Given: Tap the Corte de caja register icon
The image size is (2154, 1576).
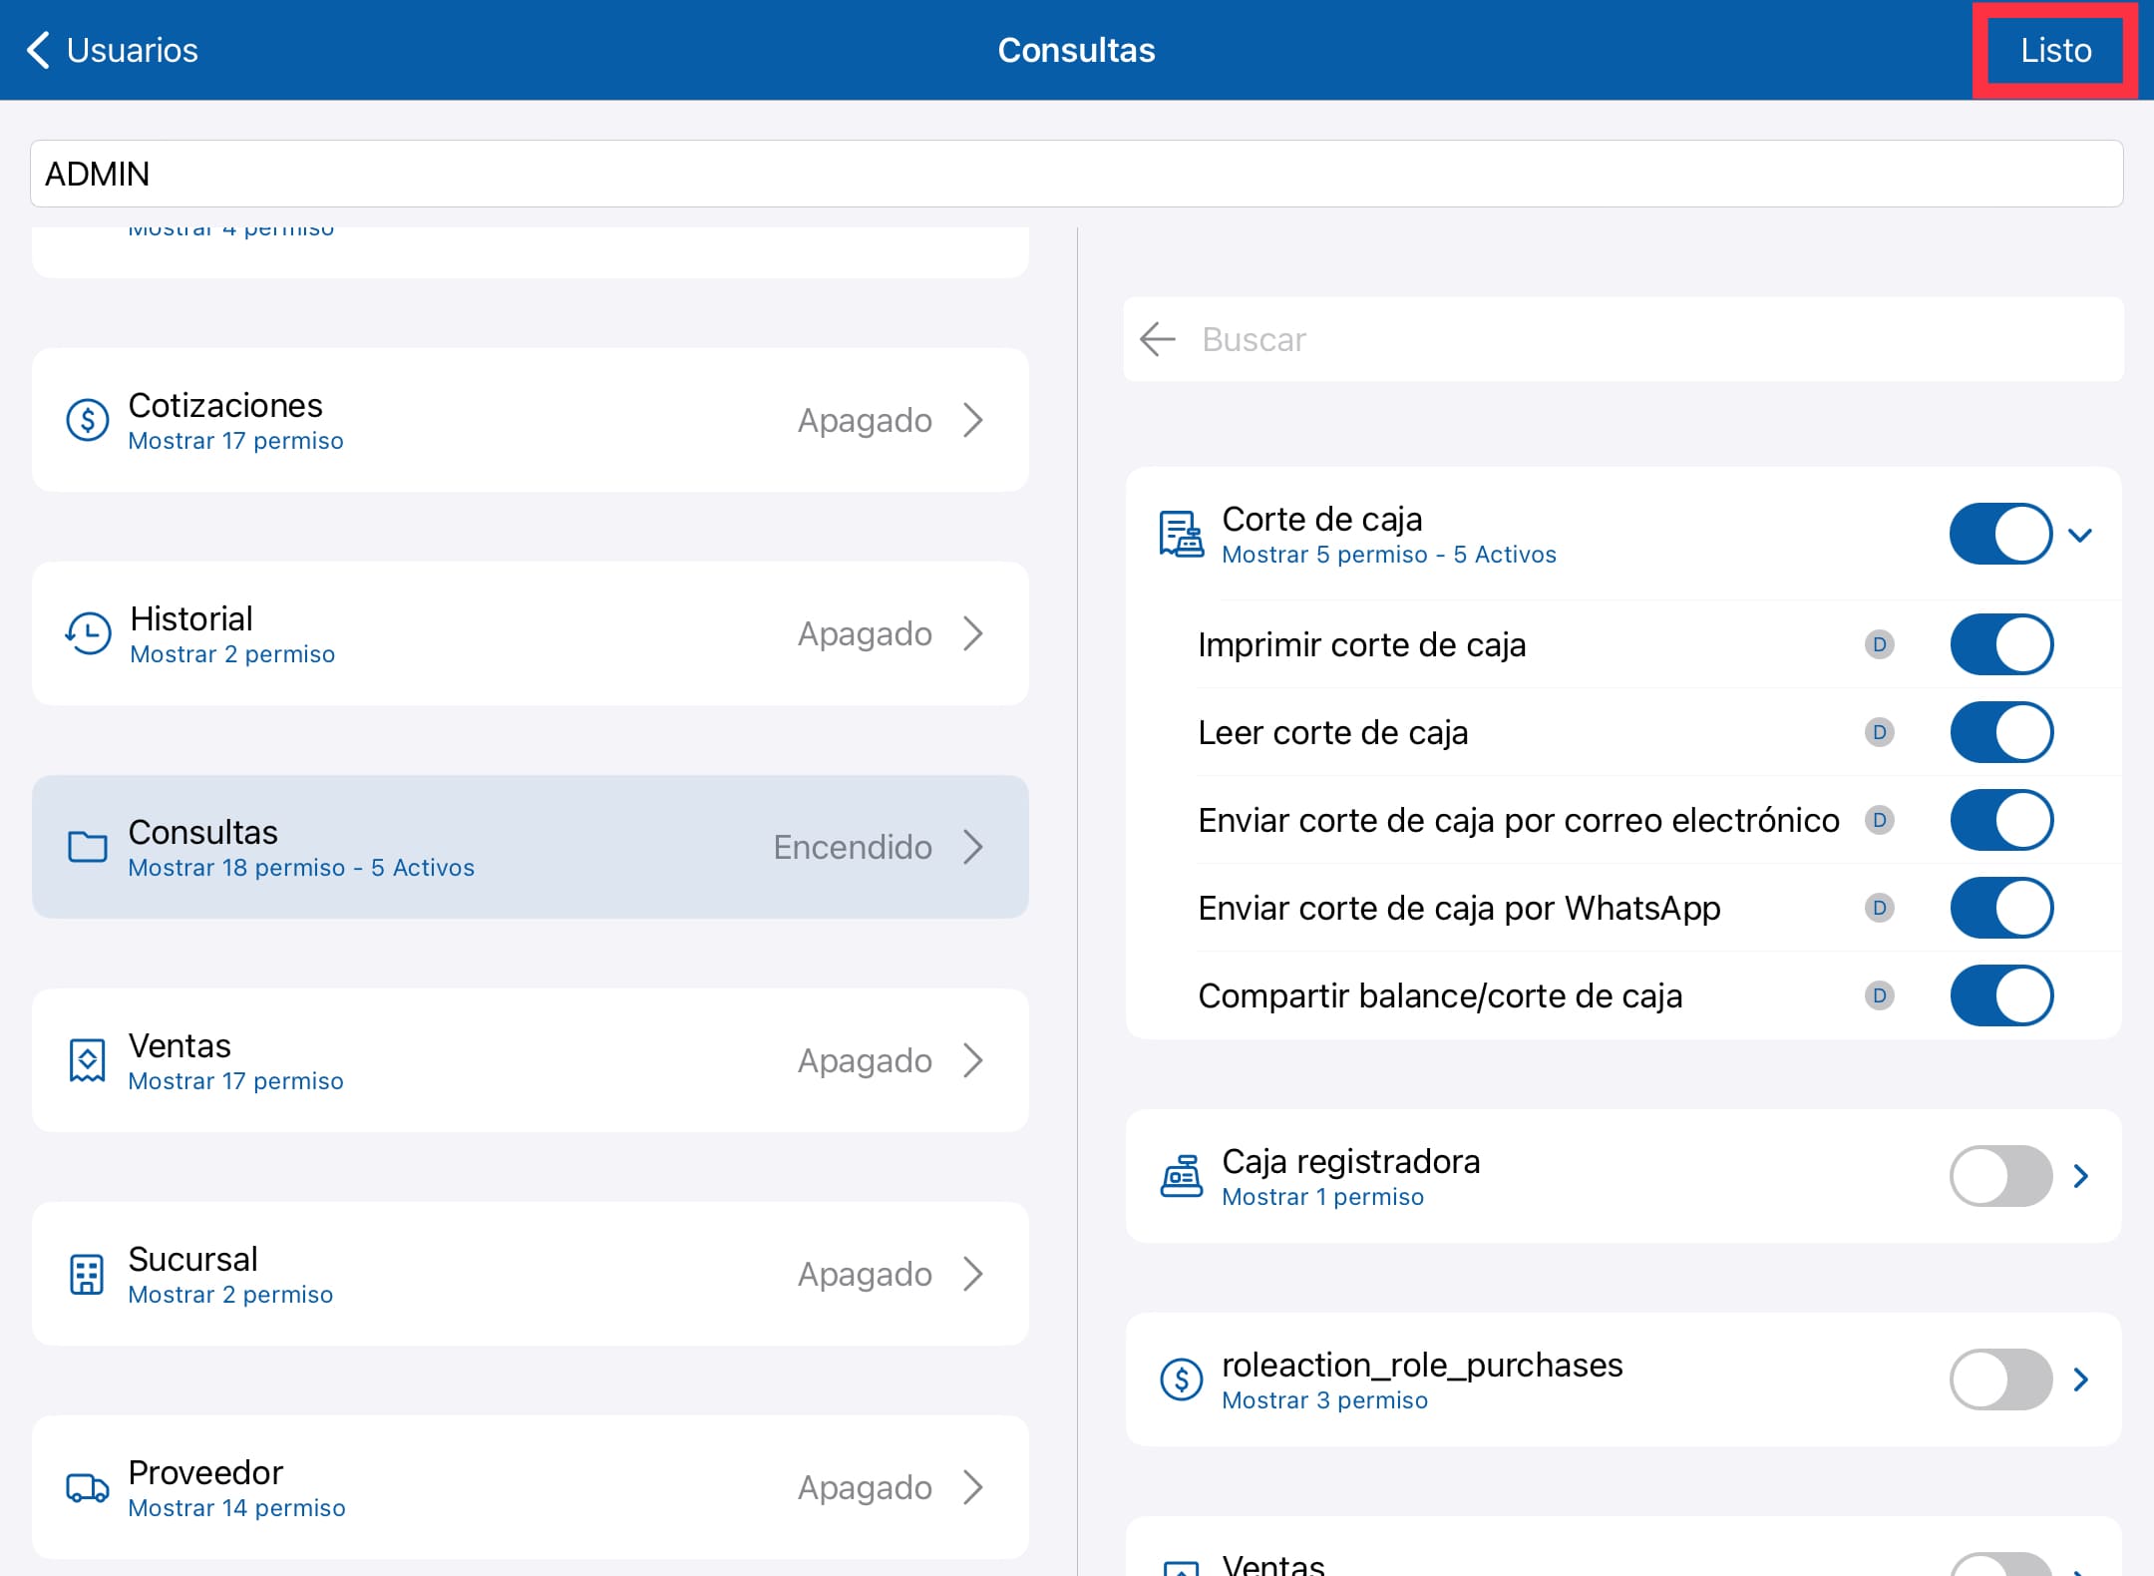Looking at the screenshot, I should 1181,534.
